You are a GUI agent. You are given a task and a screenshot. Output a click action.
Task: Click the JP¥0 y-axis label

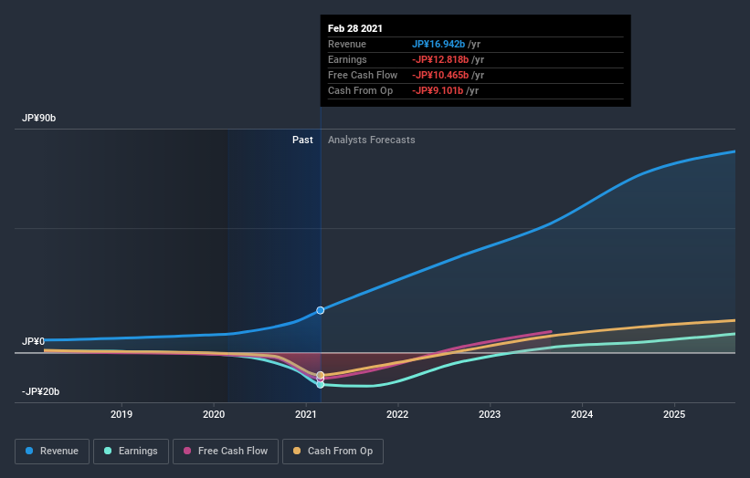[33, 341]
